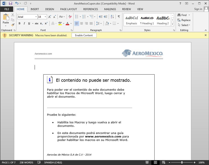The height and width of the screenshot is (165, 209).
Task: Expand the Styles gallery More button
Action: click(172, 24)
